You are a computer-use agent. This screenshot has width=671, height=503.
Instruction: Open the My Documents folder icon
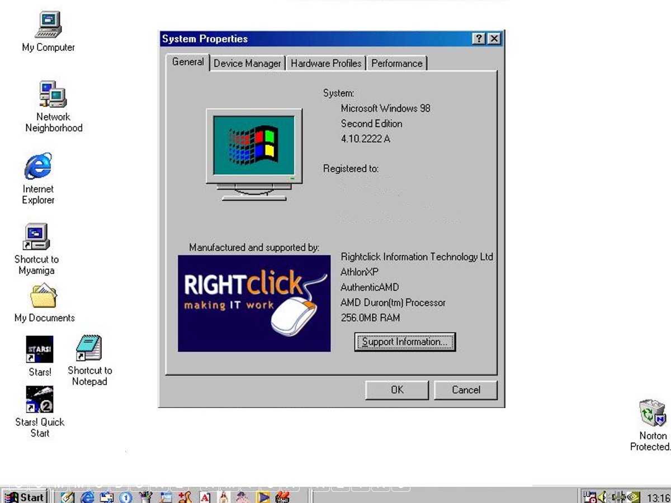pyautogui.click(x=44, y=297)
